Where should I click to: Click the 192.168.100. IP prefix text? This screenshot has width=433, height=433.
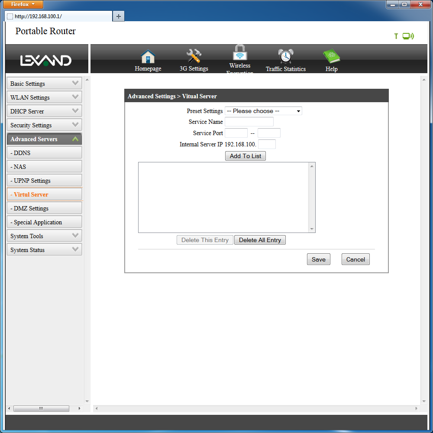tap(240, 144)
